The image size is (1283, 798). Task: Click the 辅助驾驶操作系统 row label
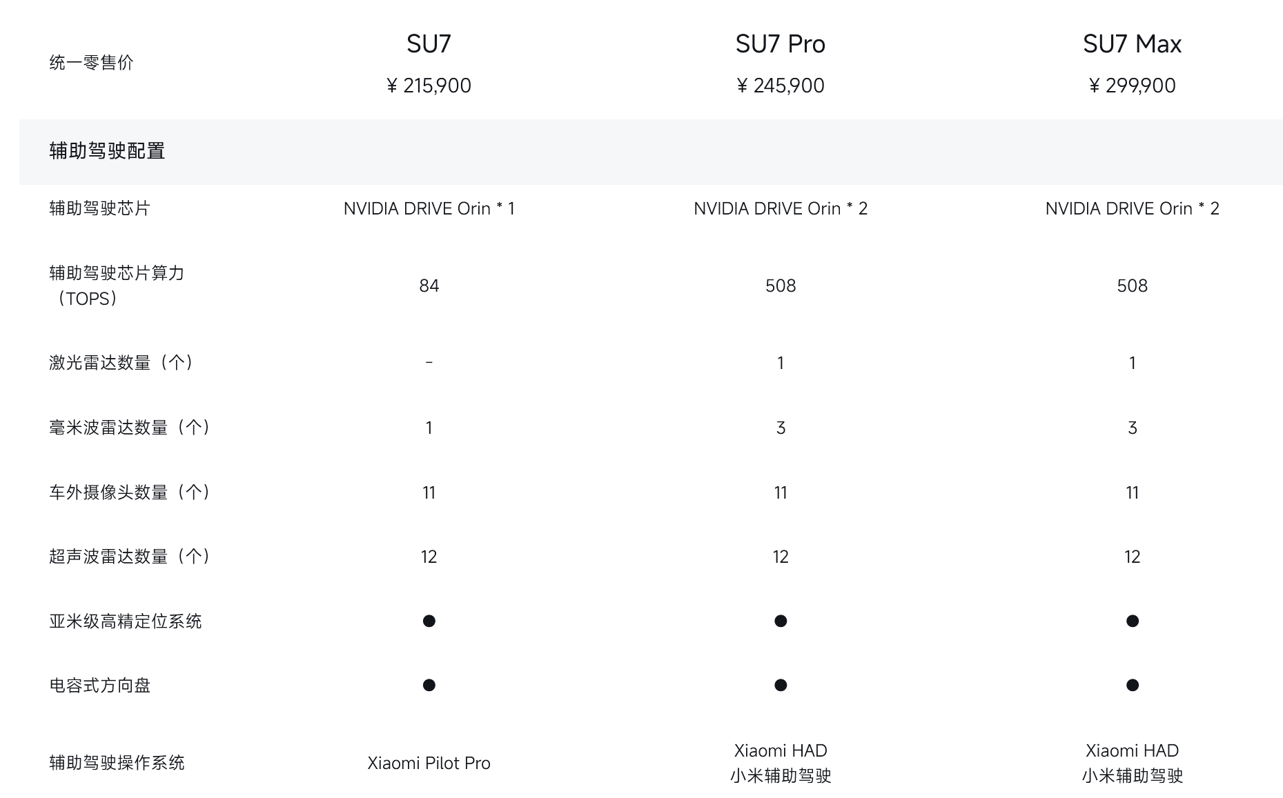[117, 763]
